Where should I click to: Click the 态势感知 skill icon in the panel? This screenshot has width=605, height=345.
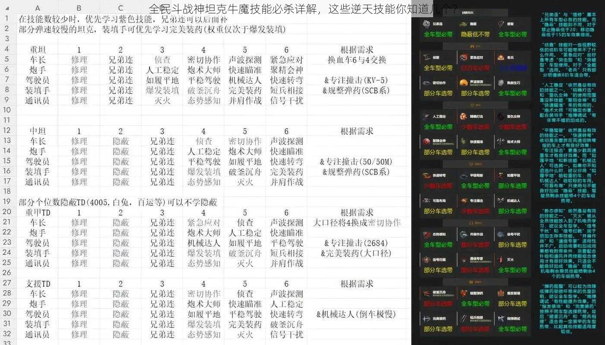point(426,235)
